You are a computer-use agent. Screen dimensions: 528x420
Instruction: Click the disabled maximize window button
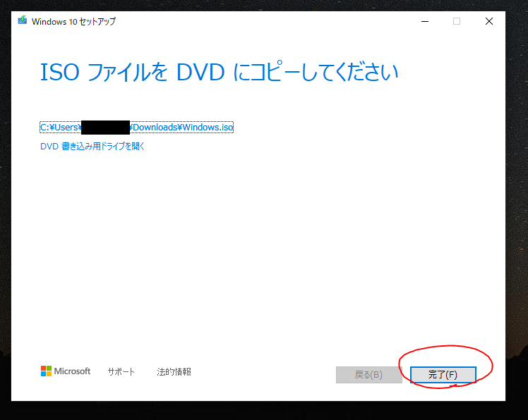coord(457,21)
